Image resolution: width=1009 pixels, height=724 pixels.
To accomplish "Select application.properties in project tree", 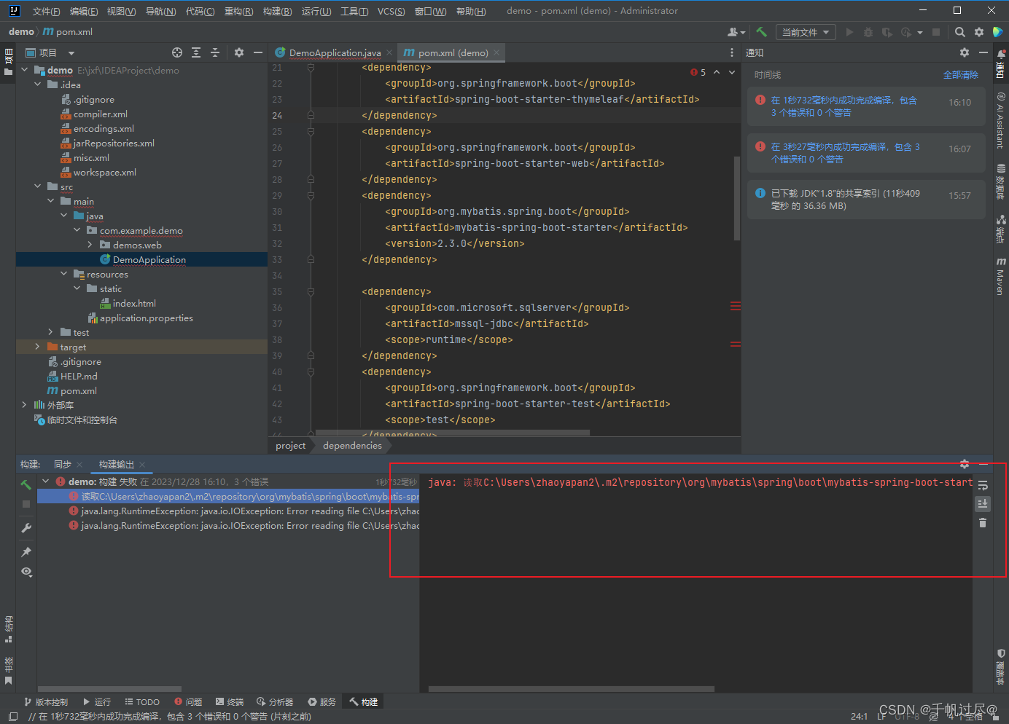I will [146, 318].
